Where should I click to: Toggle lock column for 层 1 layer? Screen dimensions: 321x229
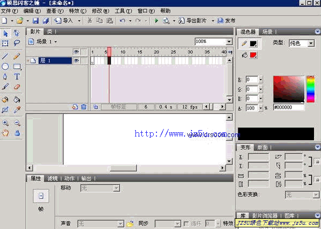[x=84, y=61]
